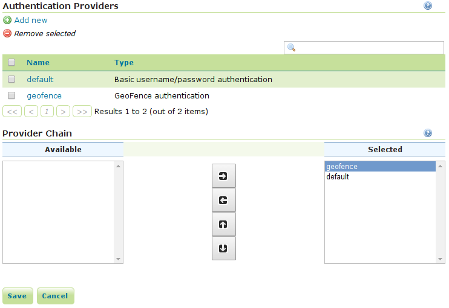Move provider left to Available list
Viewport: 449px width, 308px height.
click(223, 200)
